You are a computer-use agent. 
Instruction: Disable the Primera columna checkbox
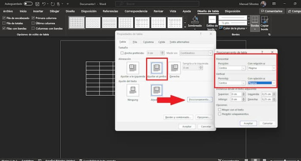click(x=33, y=18)
